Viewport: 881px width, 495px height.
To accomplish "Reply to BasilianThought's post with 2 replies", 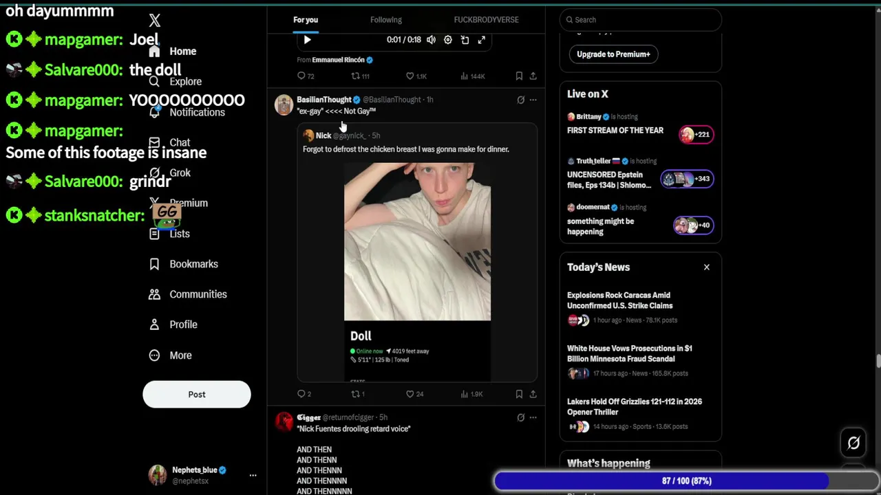I will point(304,394).
